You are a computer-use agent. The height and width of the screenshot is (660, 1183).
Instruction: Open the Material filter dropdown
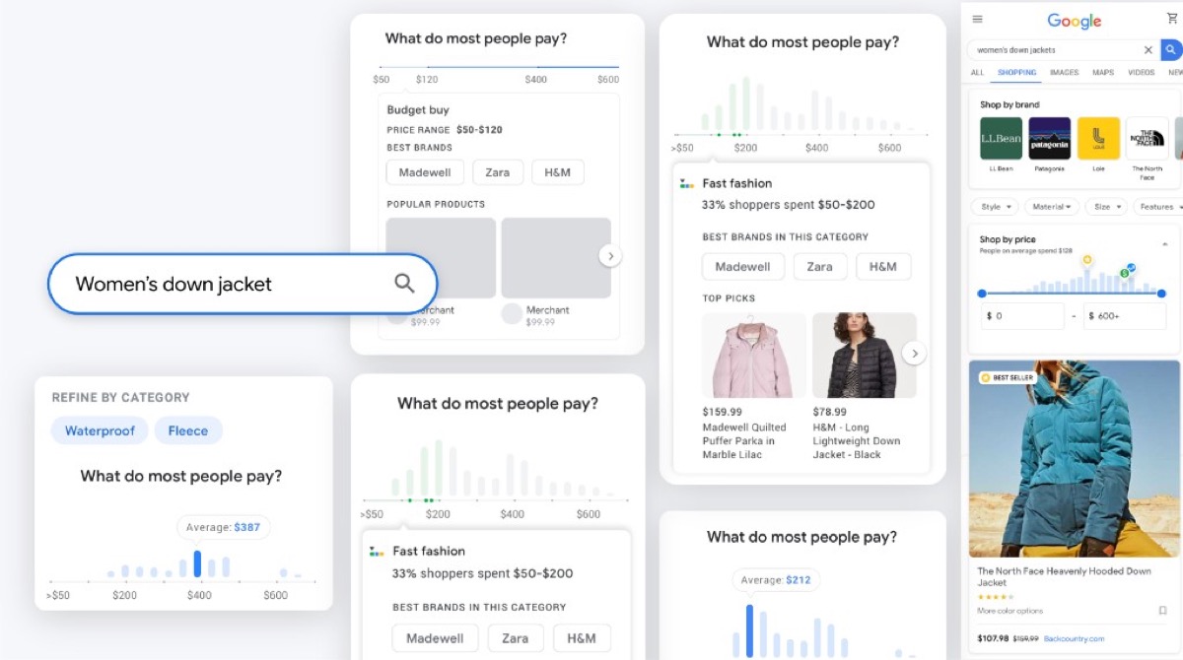[1050, 206]
